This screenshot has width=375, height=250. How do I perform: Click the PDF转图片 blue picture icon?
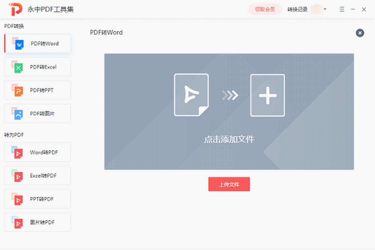(x=19, y=115)
